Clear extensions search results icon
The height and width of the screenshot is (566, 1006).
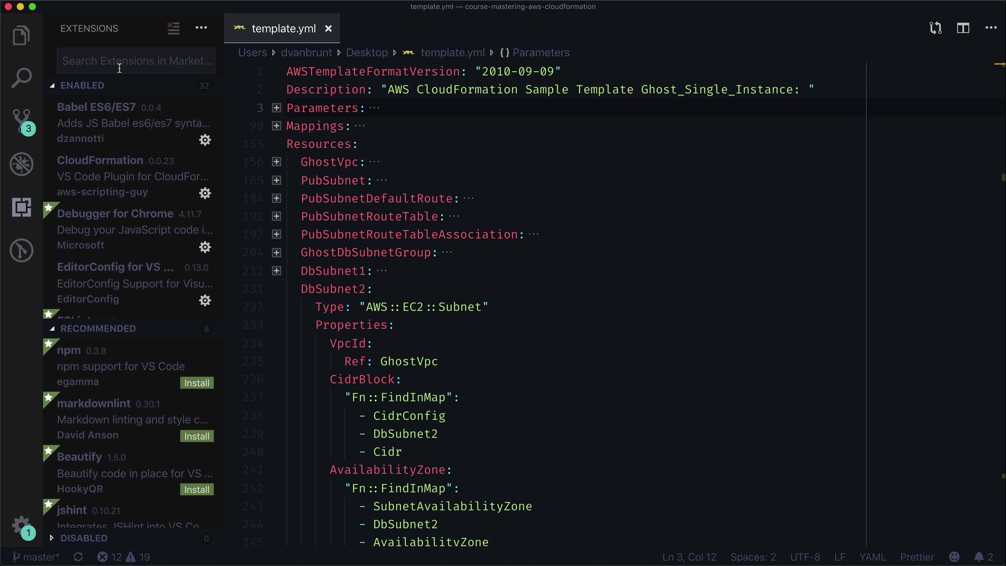click(173, 28)
